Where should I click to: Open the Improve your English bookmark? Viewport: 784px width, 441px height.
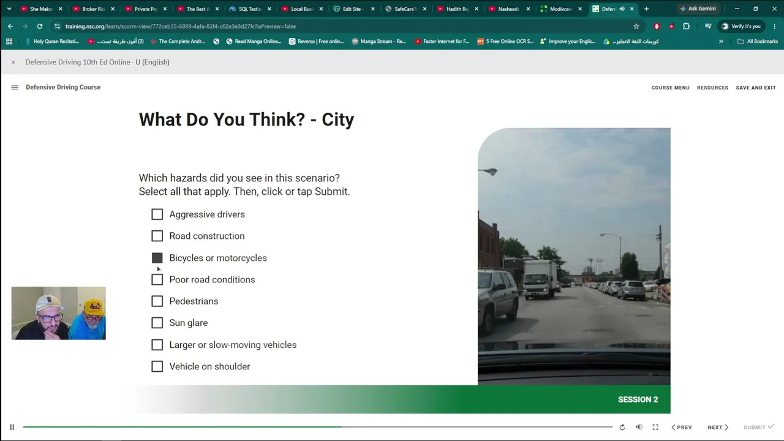point(567,42)
